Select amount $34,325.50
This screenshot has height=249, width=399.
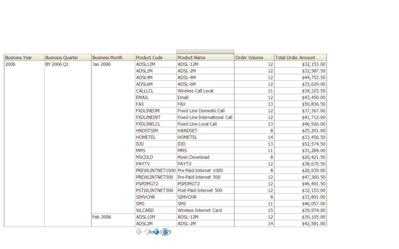313,91
